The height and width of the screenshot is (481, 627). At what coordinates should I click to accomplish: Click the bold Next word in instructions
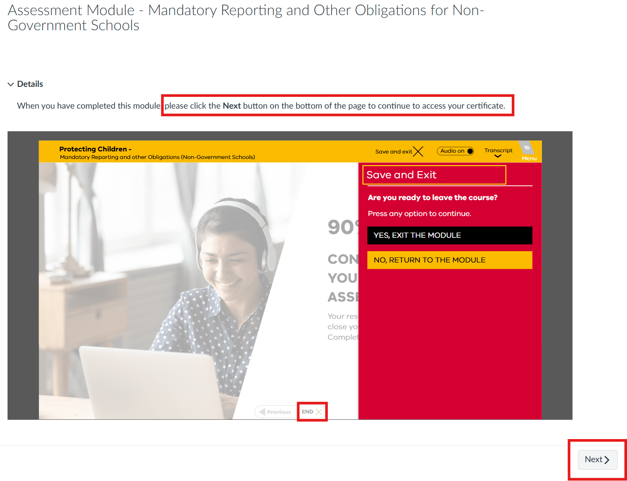click(231, 106)
